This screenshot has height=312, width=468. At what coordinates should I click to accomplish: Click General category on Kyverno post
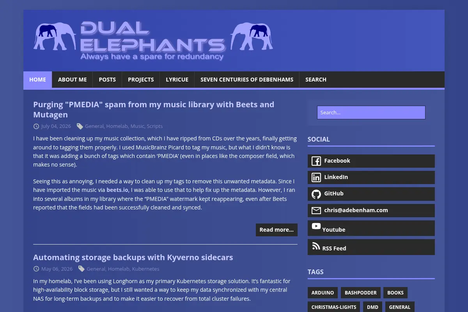point(96,269)
